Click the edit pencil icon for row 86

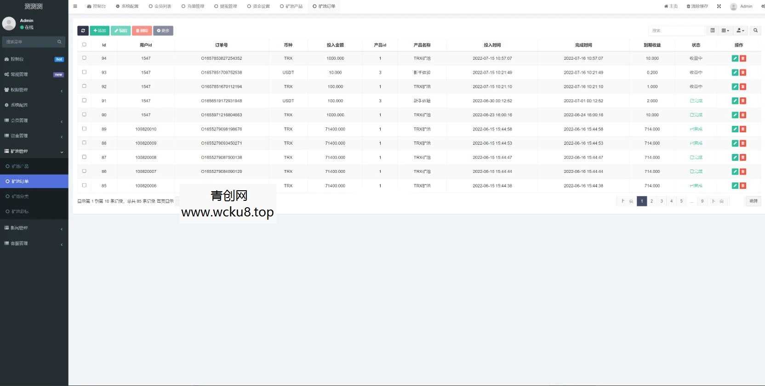tap(735, 171)
